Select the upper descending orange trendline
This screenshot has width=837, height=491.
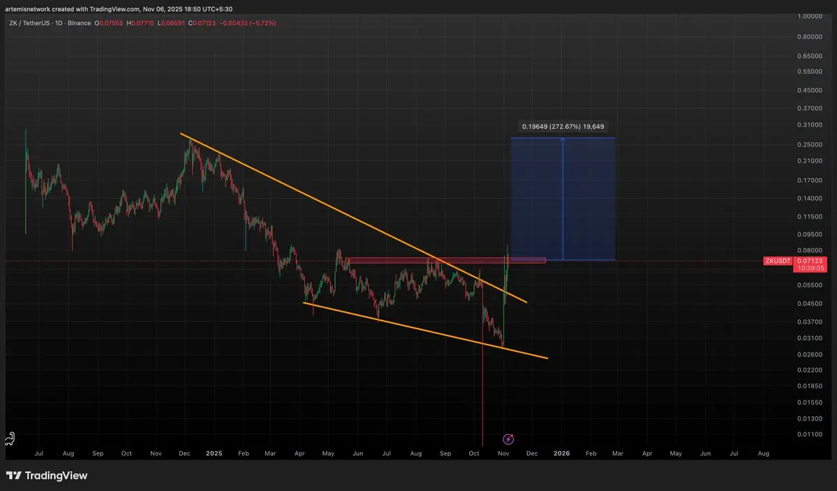(x=353, y=218)
